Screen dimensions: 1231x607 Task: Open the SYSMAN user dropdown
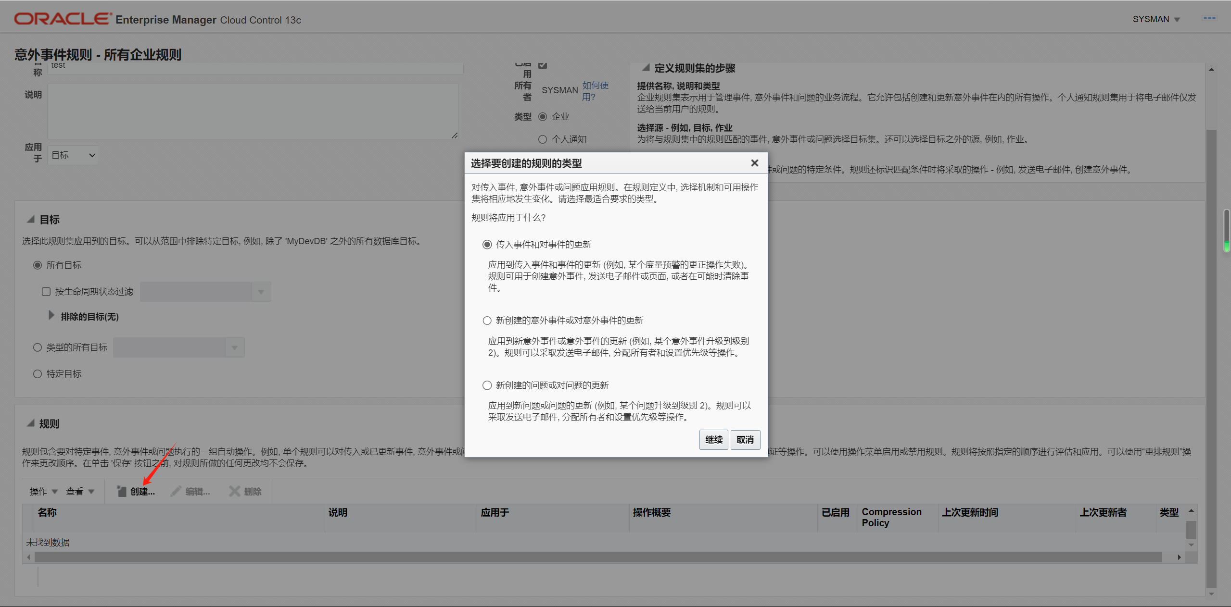(x=1156, y=19)
